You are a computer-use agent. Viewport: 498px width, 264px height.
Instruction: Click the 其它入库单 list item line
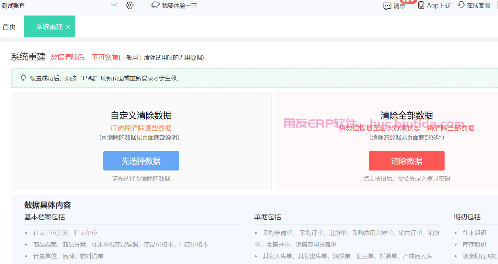coord(347,256)
